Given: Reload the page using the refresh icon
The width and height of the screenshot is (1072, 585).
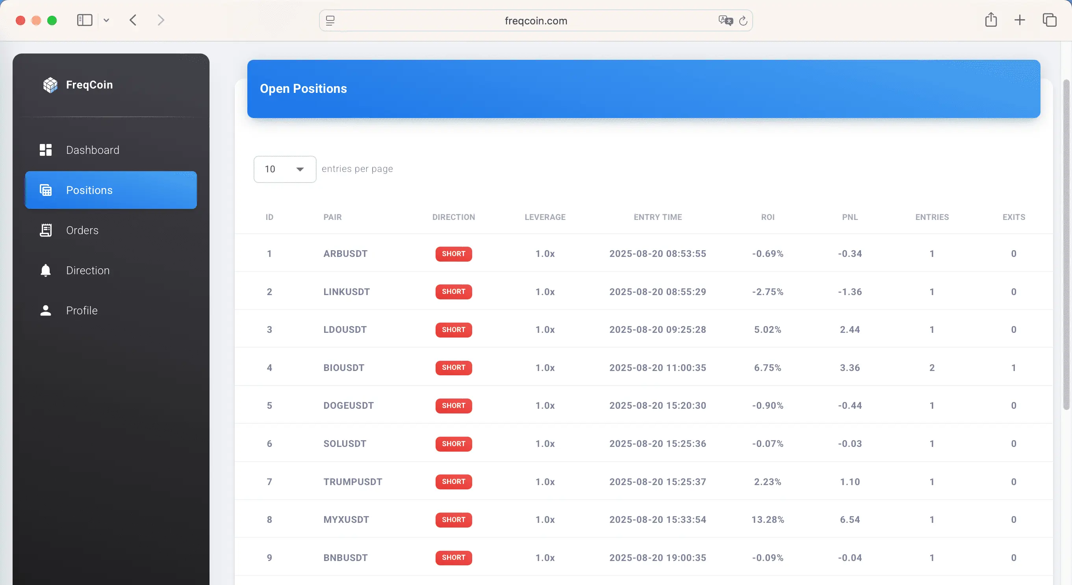Looking at the screenshot, I should 743,20.
